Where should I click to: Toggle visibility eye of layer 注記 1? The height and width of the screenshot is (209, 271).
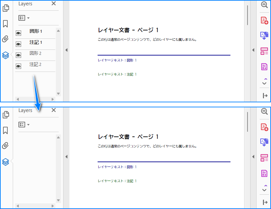coord(18,44)
